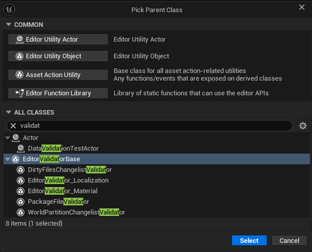This screenshot has height=252, width=312.
Task: Open class viewer settings gear
Action: point(303,126)
